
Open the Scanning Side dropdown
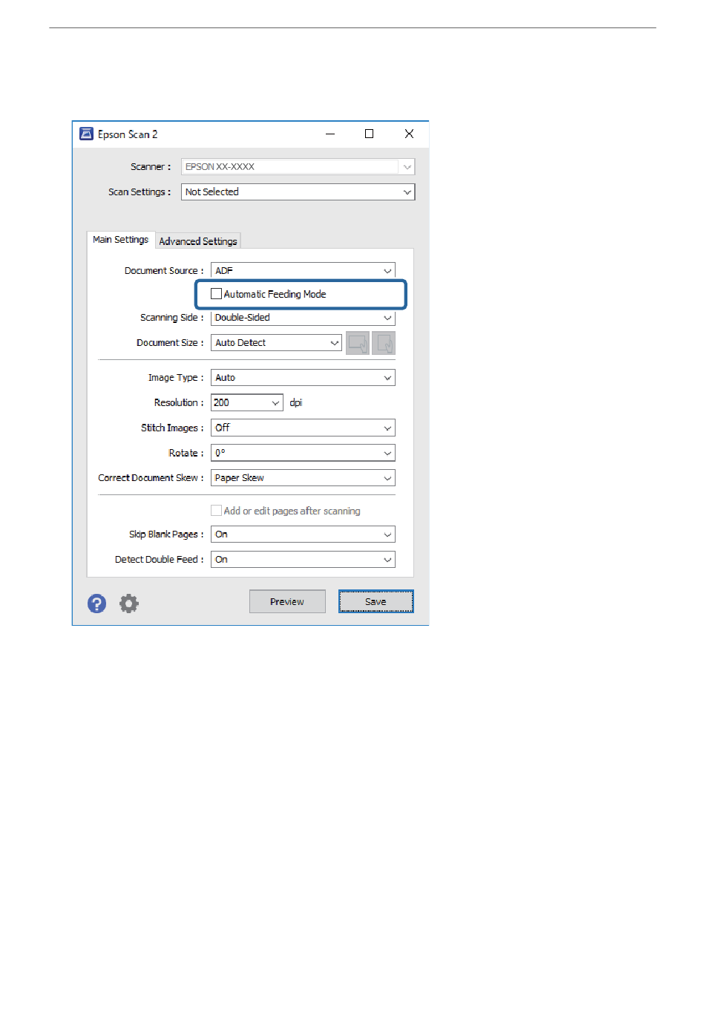303,318
